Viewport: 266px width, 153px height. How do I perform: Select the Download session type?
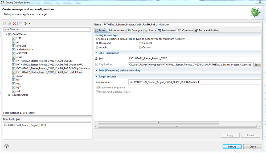coord(97,43)
